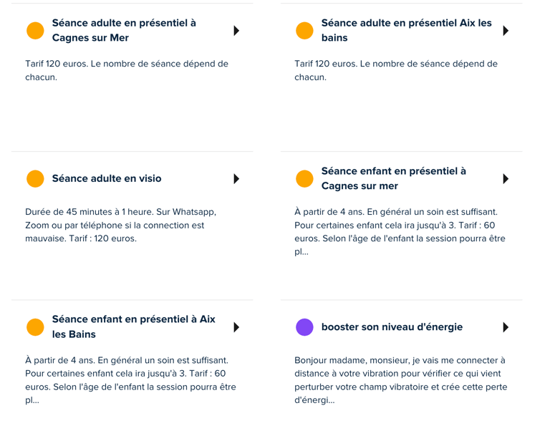550x441 pixels.
Task: Open Séance enfant en présentiel à Cagnes sur mer
Action: coord(393,178)
